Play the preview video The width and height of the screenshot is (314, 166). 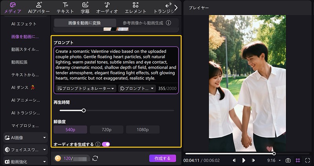(244, 161)
